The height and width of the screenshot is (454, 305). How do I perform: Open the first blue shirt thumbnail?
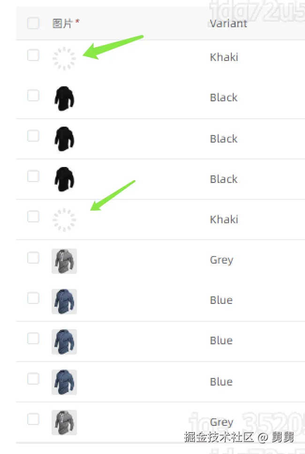point(64,301)
